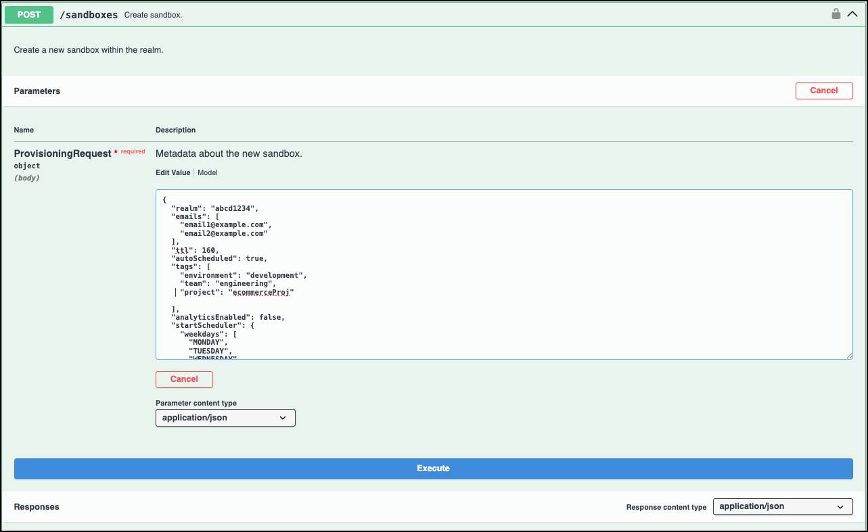868x532 pixels.
Task: Click the blue Execute button
Action: coord(433,468)
